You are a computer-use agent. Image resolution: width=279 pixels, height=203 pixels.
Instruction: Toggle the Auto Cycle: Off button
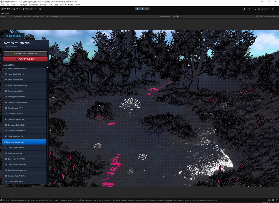coord(25,59)
